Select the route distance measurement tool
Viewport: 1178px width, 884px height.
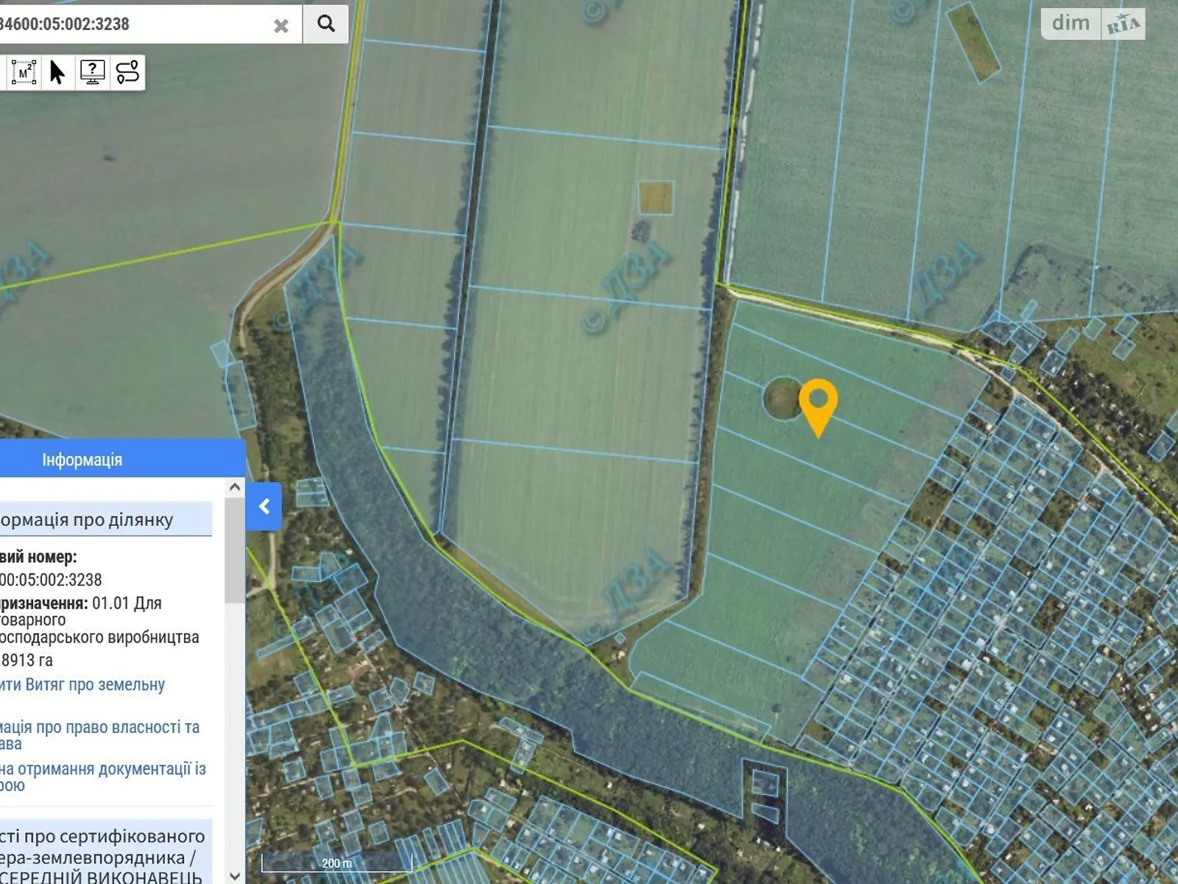pyautogui.click(x=127, y=72)
